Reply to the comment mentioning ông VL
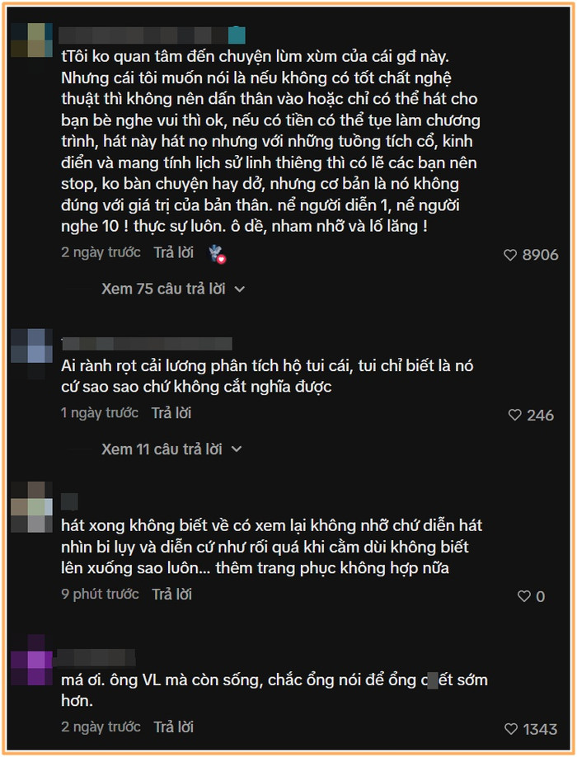Image resolution: width=577 pixels, height=757 pixels. [x=174, y=727]
